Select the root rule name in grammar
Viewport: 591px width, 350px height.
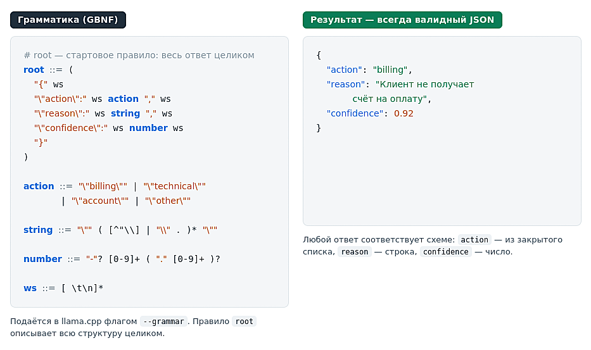click(x=34, y=70)
